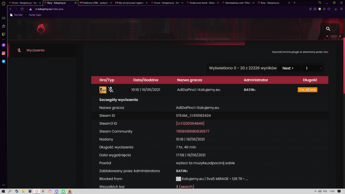The width and height of the screenshot is (345, 194).
Task: Open Steam3 ID [U:1:1220364849] link
Action: (190, 123)
